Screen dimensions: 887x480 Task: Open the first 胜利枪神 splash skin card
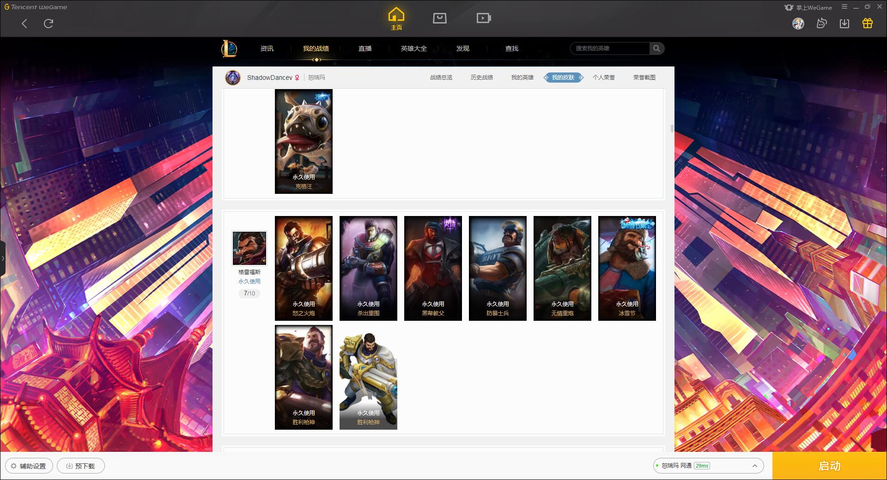[304, 377]
